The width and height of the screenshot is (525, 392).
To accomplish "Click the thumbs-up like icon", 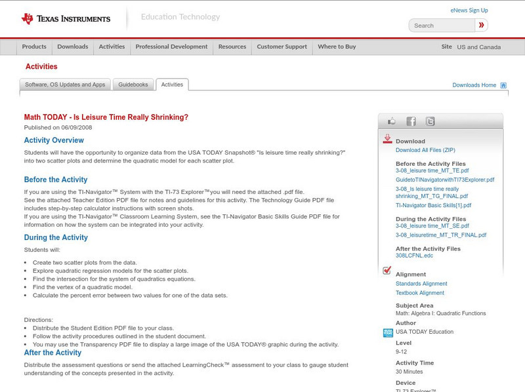I will pos(391,121).
